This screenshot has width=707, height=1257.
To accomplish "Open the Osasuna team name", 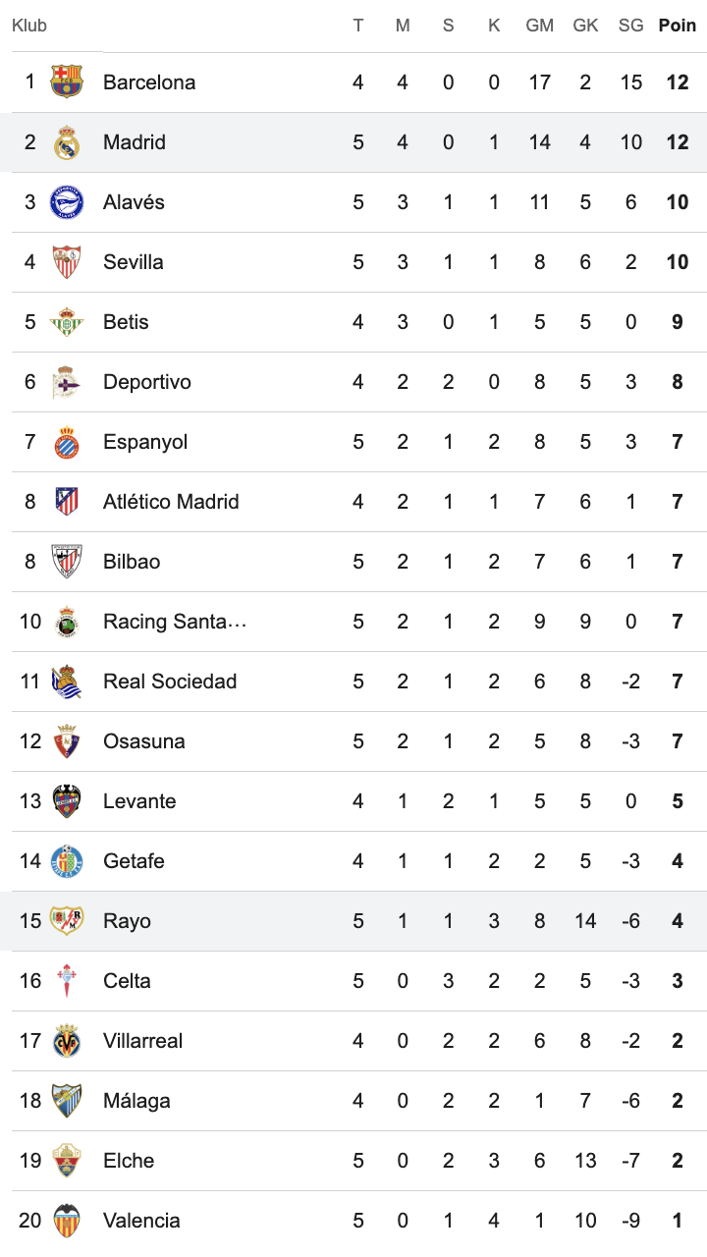I will coord(144,741).
